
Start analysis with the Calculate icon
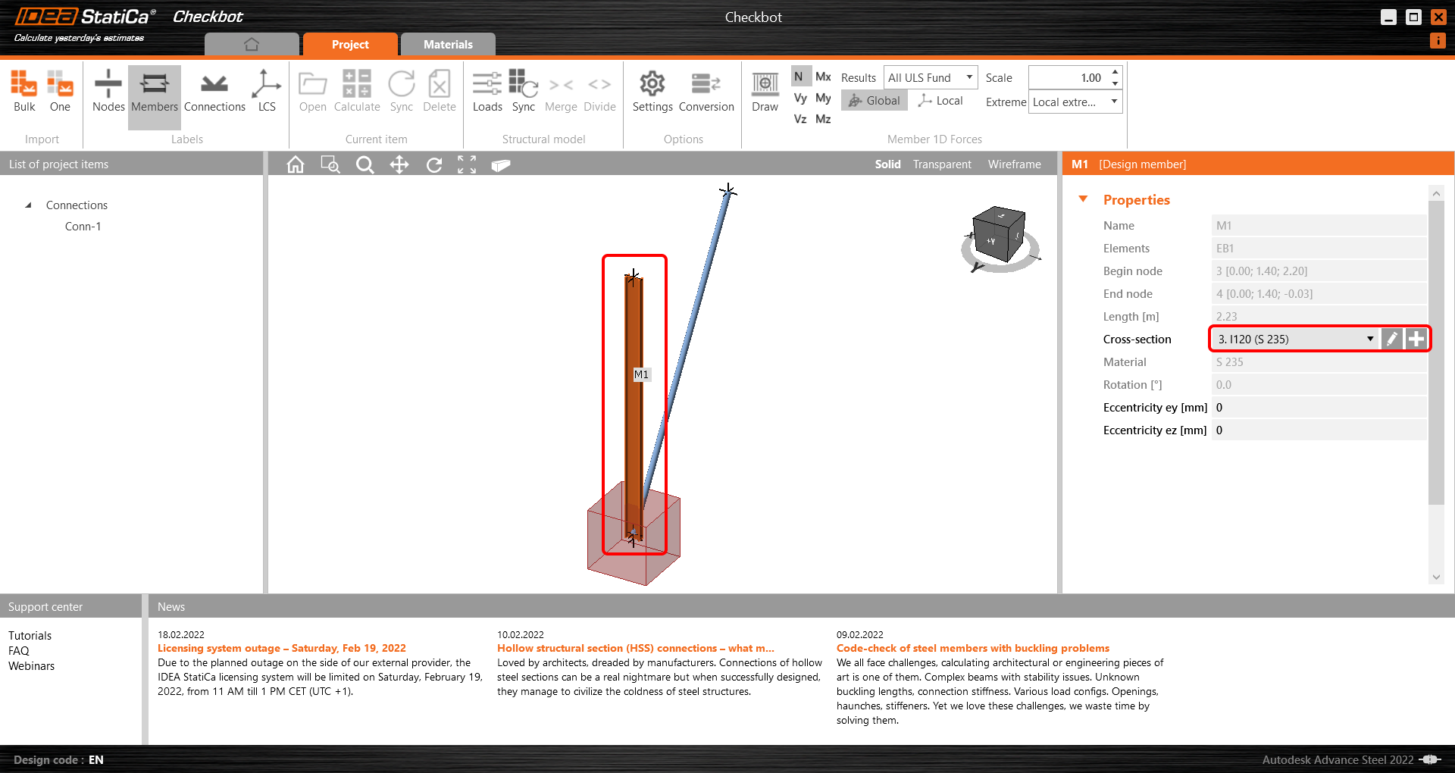coord(356,91)
